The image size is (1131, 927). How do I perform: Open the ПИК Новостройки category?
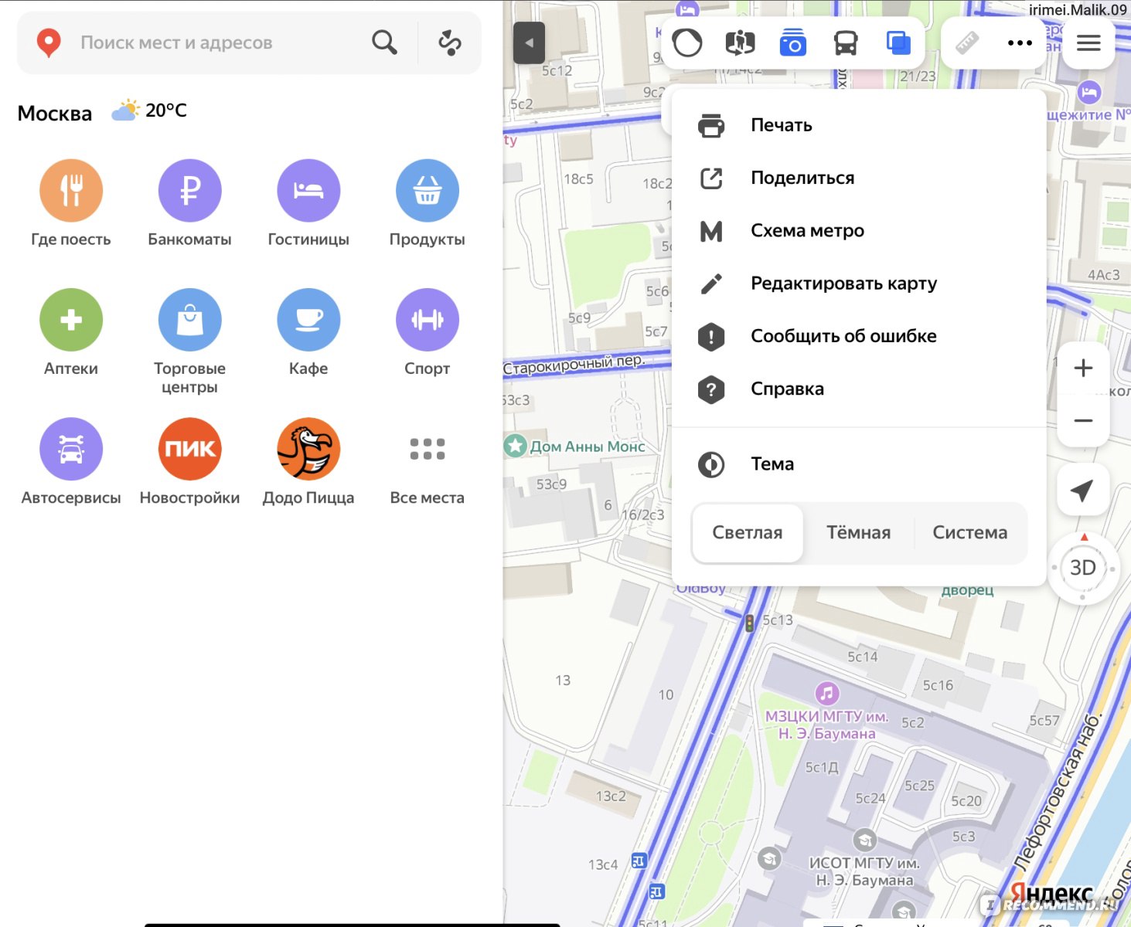189,462
